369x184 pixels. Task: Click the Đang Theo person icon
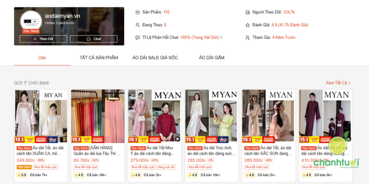[137, 25]
